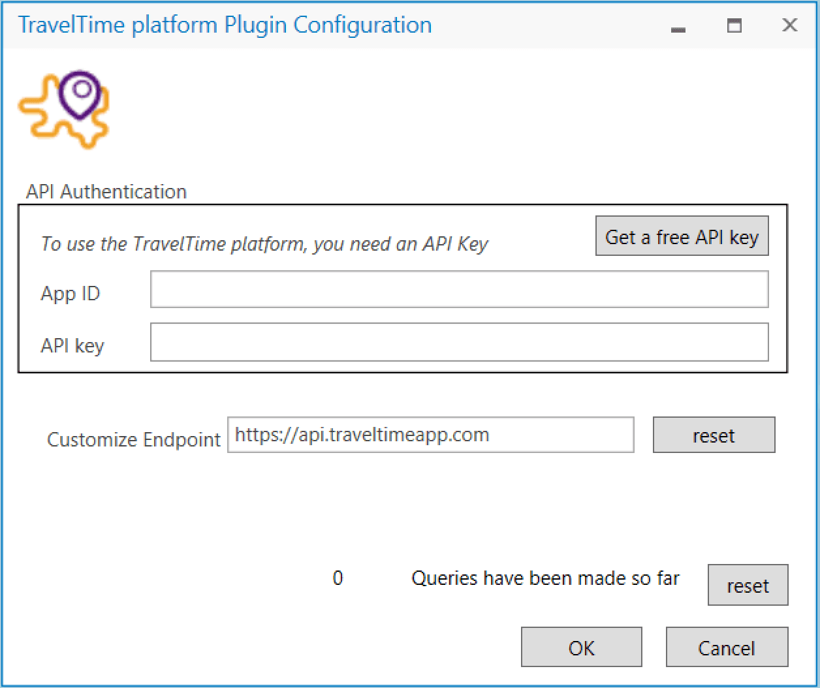Viewport: 820px width, 688px height.
Task: Click Get a free API key
Action: point(682,236)
